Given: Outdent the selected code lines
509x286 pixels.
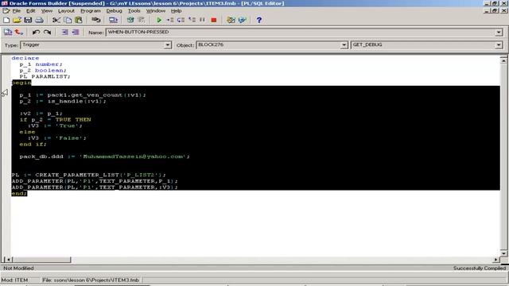Looking at the screenshot, I should click(x=76, y=32).
